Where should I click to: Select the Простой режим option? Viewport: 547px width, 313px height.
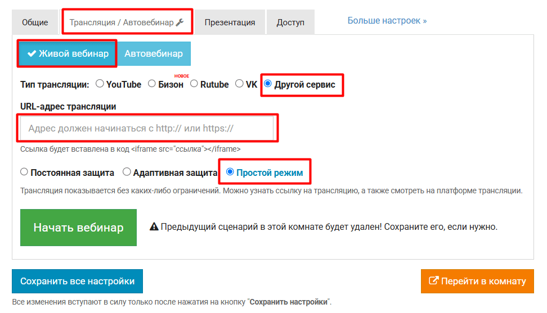coord(230,173)
